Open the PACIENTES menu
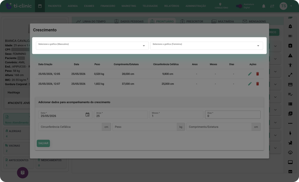Image resolution: width=299 pixels, height=182 pixels. (x=54, y=6)
